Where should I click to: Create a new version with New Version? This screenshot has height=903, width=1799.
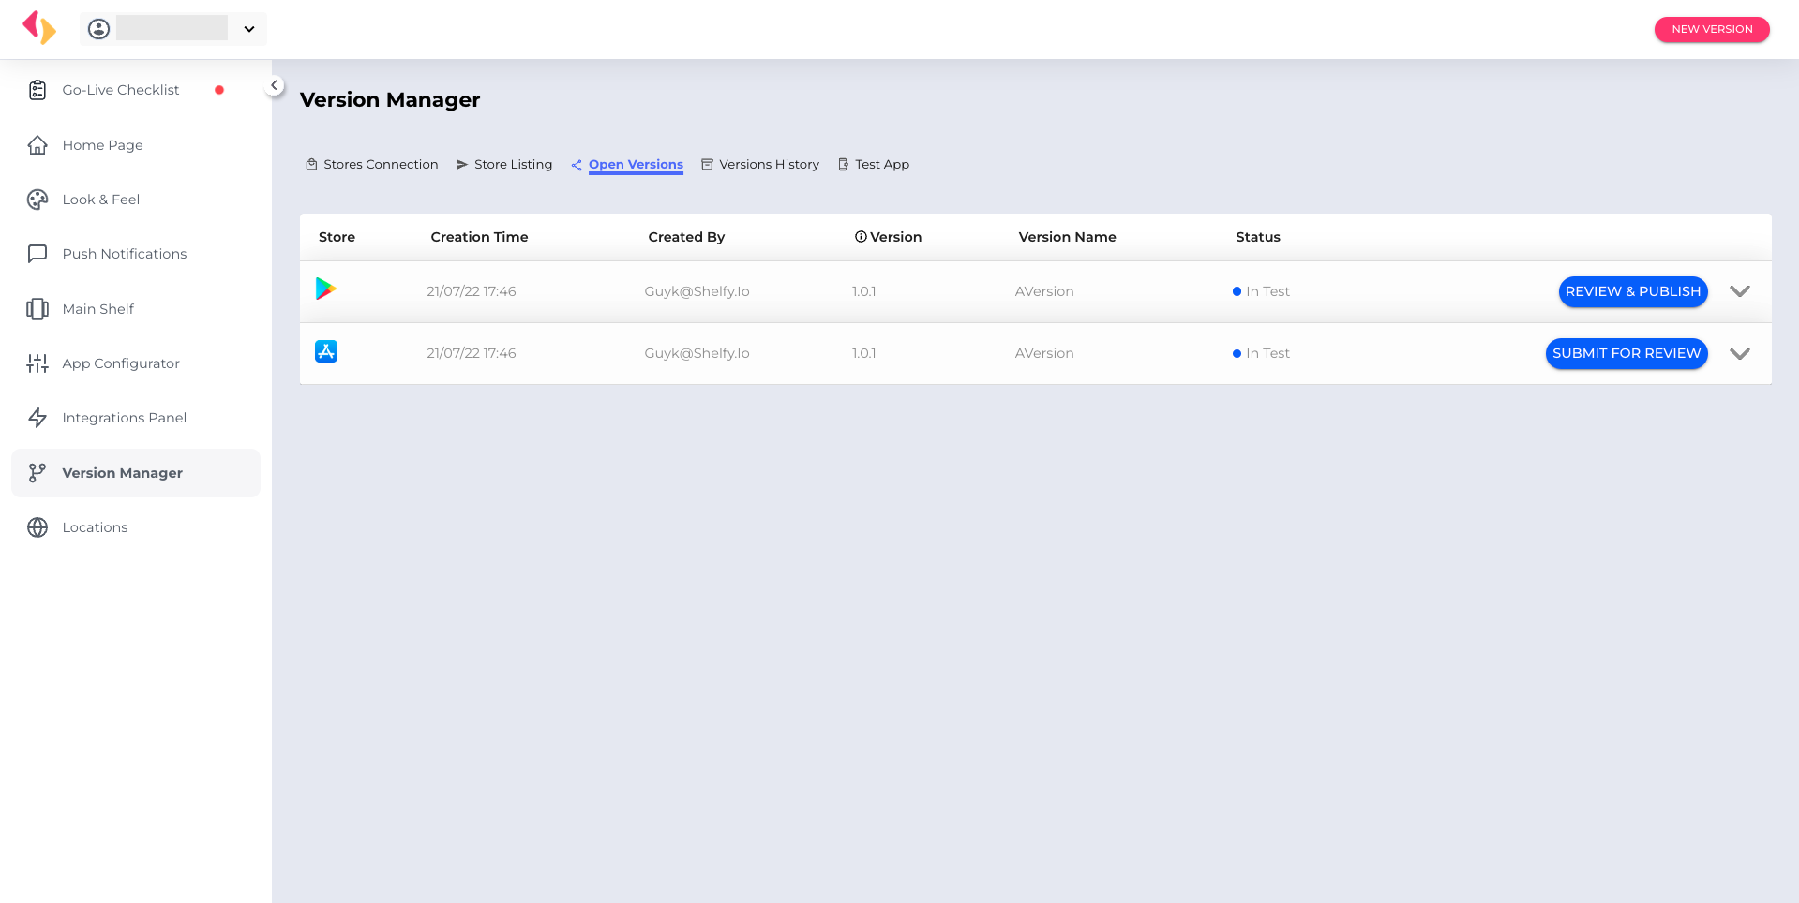pyautogui.click(x=1712, y=29)
